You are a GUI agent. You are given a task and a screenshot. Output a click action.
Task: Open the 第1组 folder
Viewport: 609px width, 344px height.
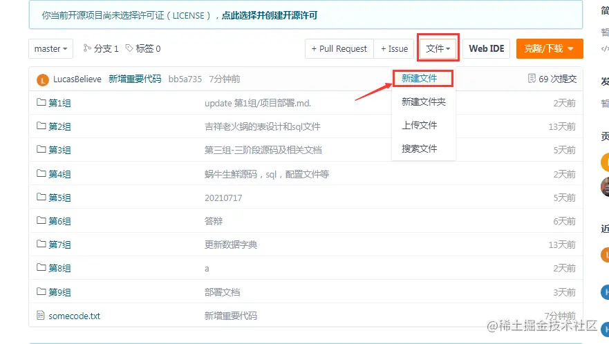(x=59, y=104)
